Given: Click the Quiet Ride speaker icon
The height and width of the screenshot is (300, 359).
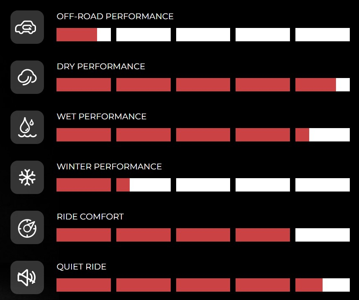Looking at the screenshot, I should [27, 277].
